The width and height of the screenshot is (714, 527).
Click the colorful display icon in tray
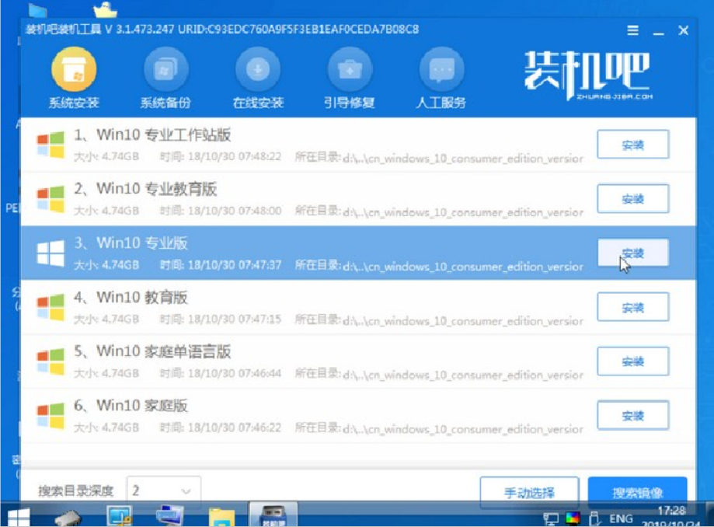573,518
